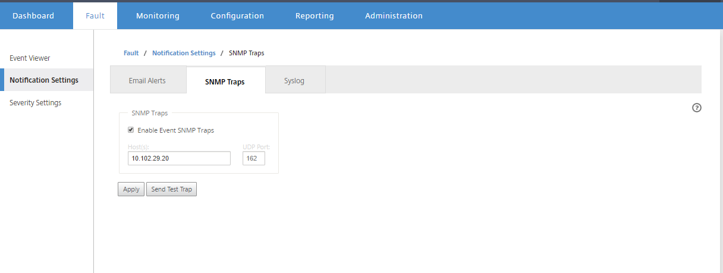Select the Fault top menu tab
The height and width of the screenshot is (273, 723).
[95, 15]
